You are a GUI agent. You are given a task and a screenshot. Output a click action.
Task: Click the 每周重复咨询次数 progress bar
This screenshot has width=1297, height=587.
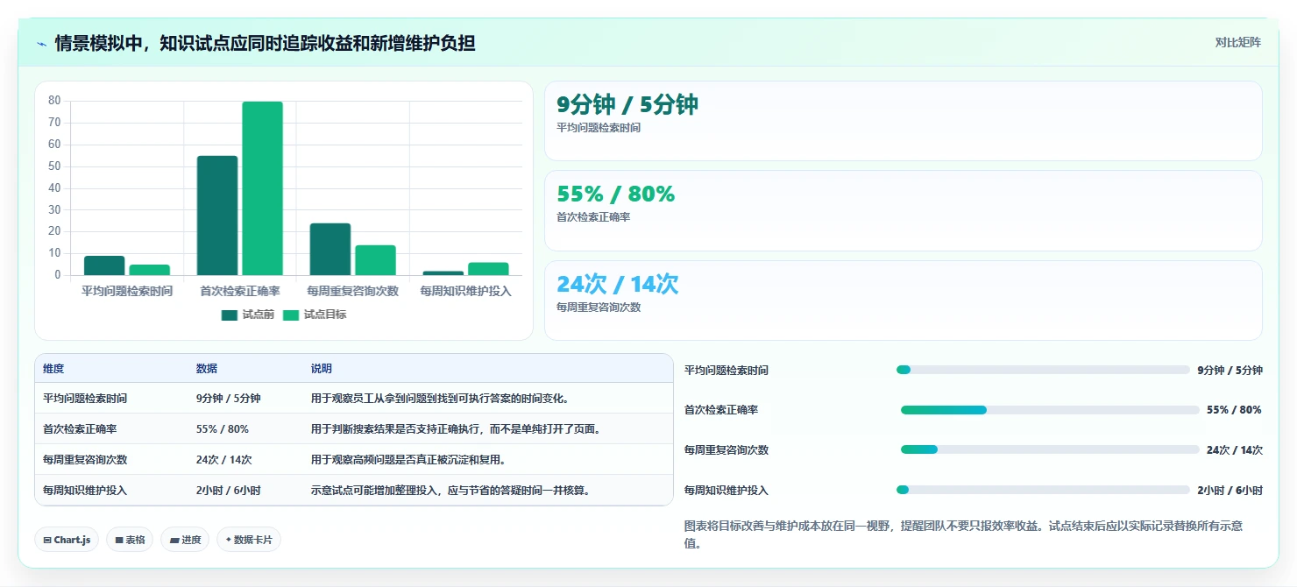(1050, 449)
